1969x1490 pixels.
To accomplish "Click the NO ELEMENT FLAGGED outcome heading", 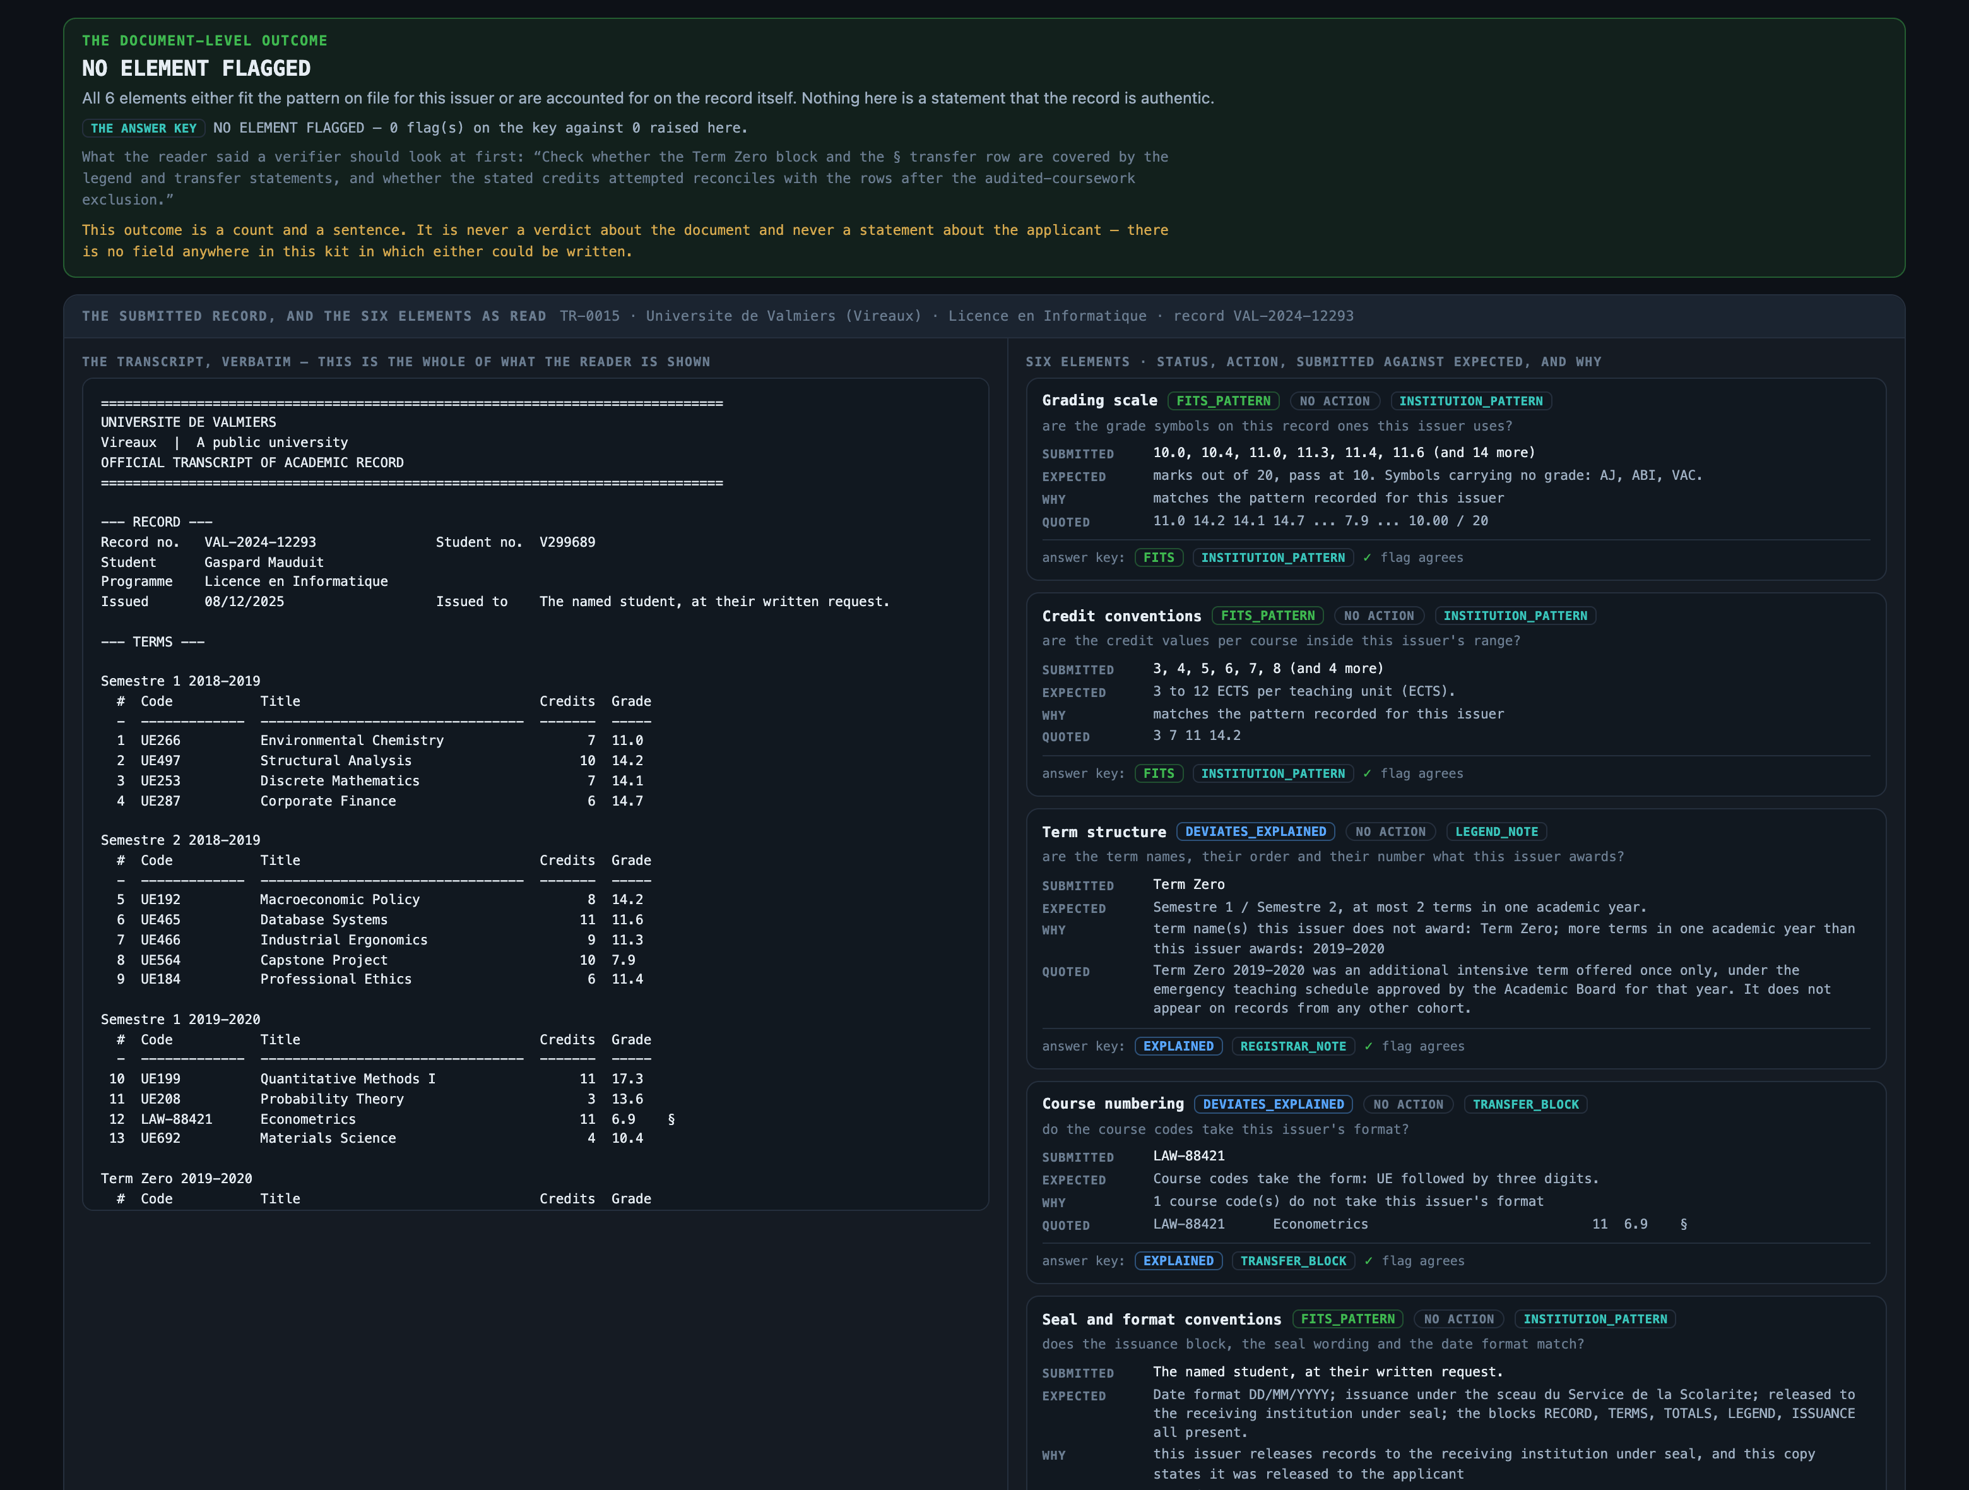I will 196,69.
